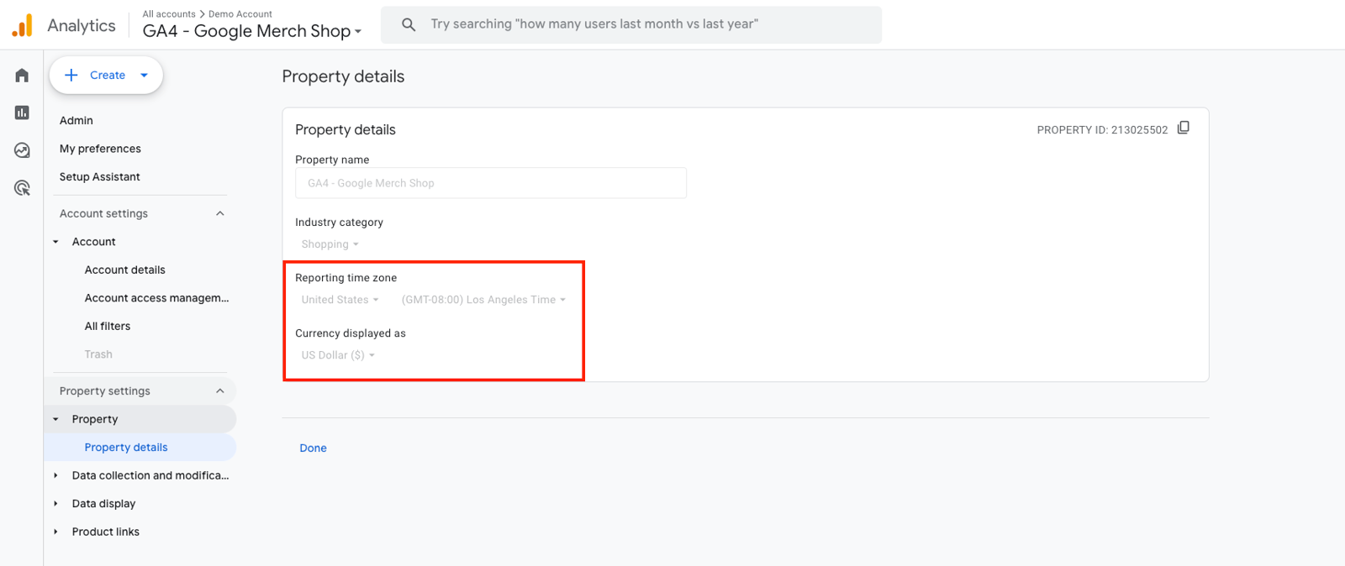Expand Data collection and modification tree item
This screenshot has width=1345, height=566.
coord(56,475)
